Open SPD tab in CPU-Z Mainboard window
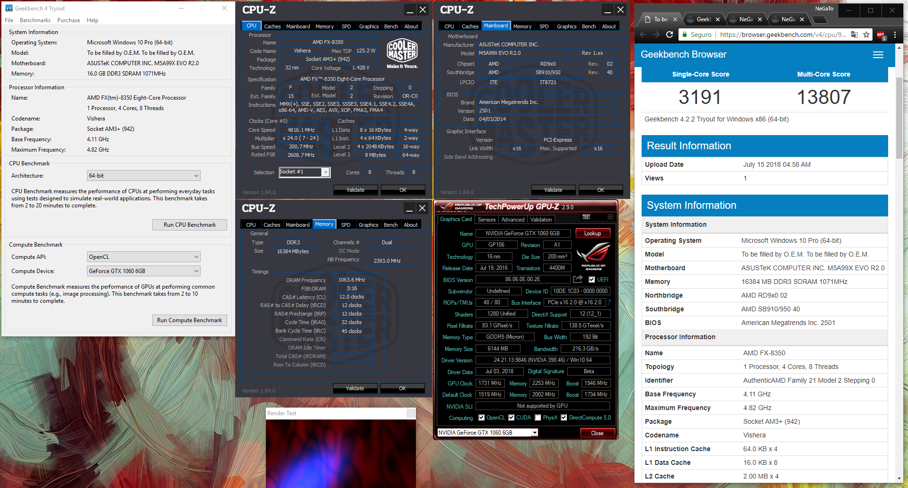Screen dimensions: 908x488 coord(544,26)
